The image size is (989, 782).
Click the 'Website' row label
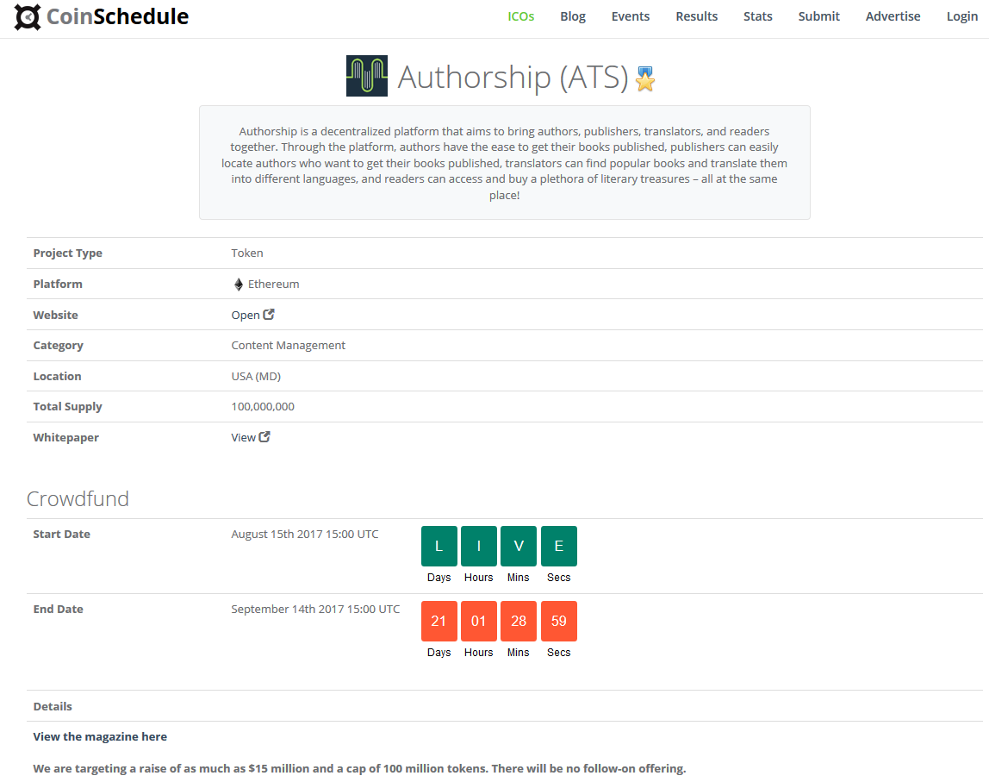tap(55, 315)
